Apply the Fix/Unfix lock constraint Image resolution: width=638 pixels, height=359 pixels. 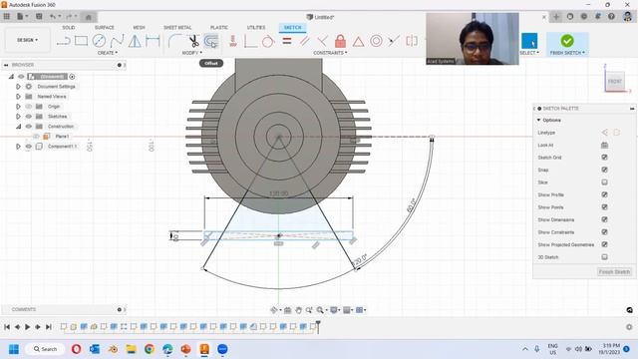pyautogui.click(x=340, y=41)
